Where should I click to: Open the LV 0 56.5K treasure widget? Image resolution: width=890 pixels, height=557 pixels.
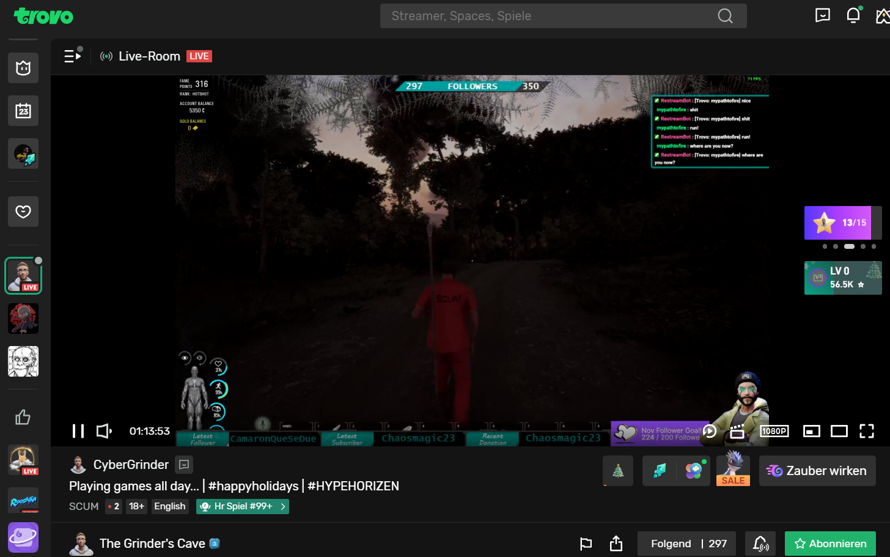pos(843,278)
